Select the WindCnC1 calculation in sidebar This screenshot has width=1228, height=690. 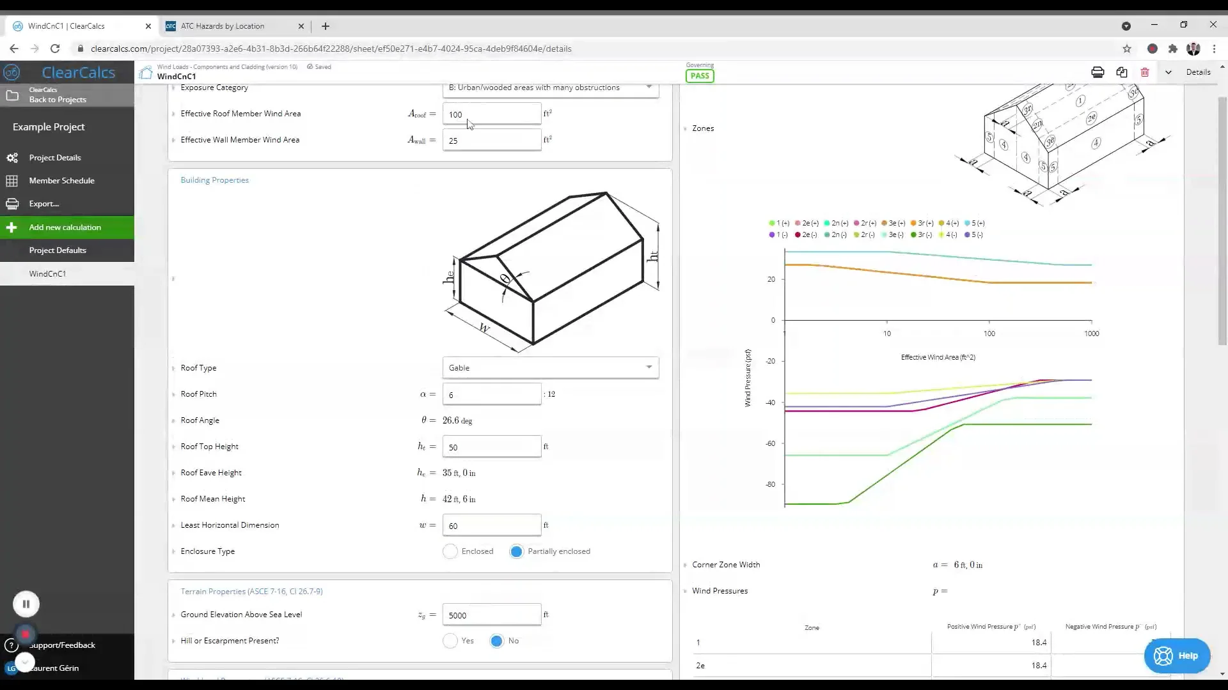[49, 273]
